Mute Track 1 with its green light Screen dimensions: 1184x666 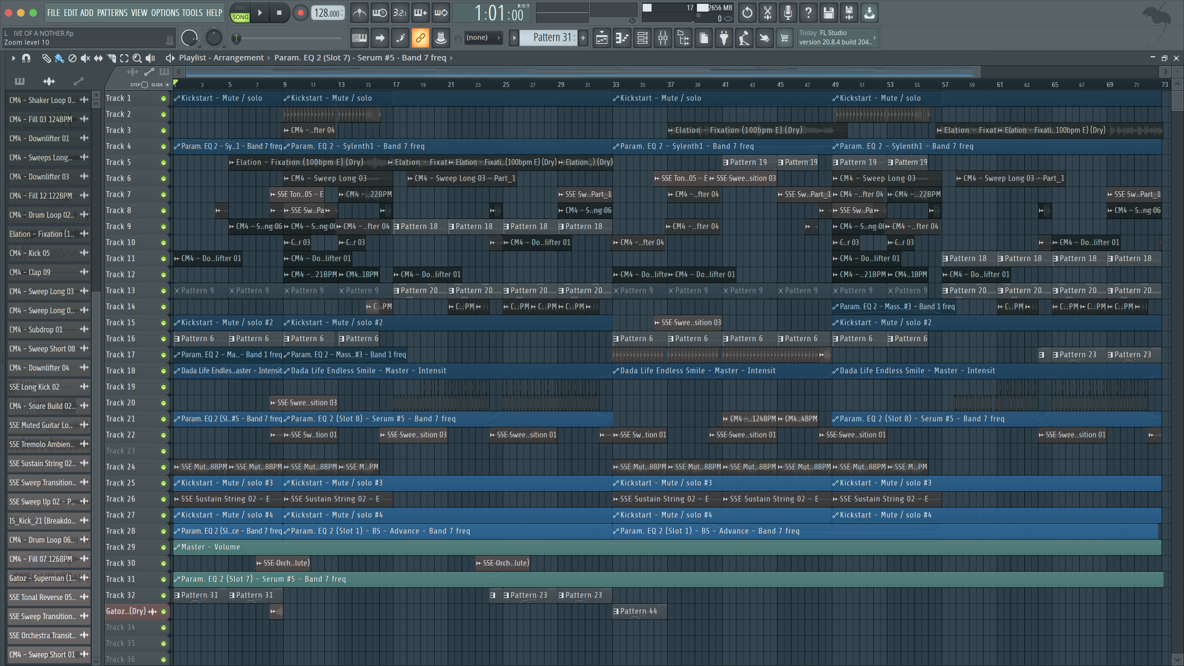[163, 99]
